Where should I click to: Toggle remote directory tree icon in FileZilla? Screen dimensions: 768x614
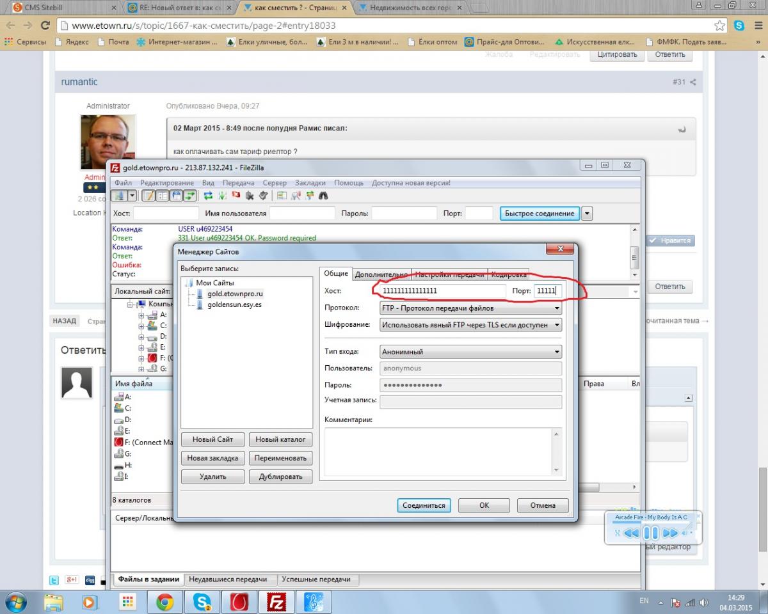click(175, 196)
